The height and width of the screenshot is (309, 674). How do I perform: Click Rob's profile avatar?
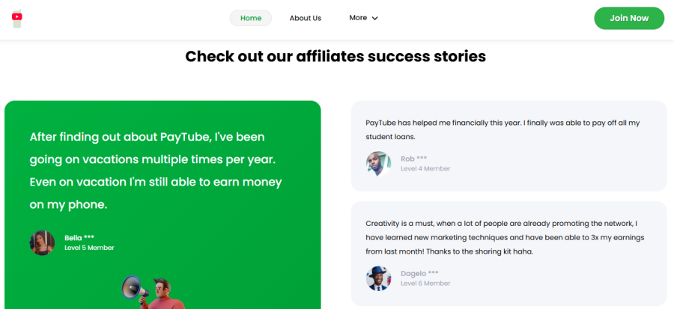378,164
